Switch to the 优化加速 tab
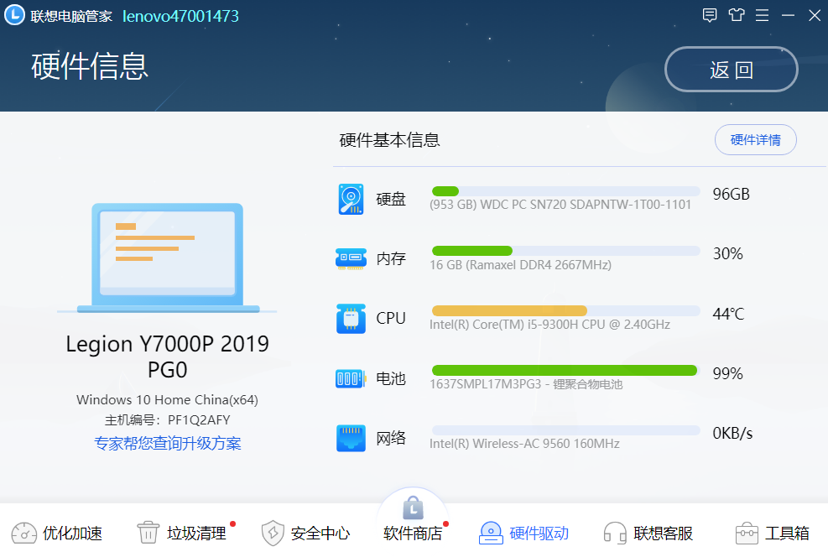 [57, 534]
